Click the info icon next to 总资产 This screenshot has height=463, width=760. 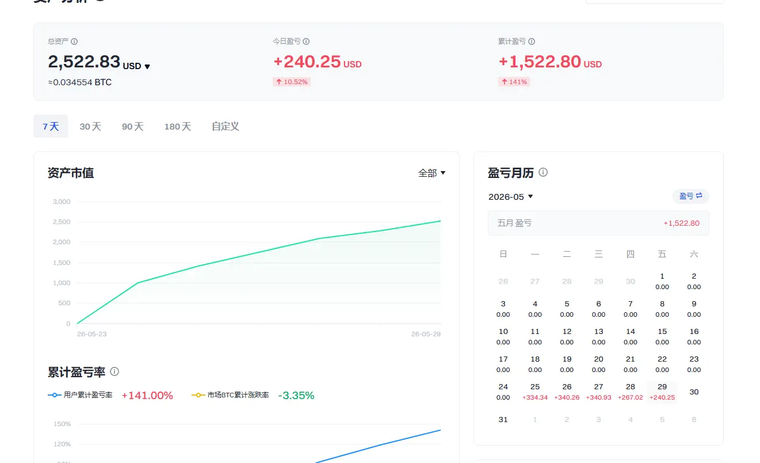74,41
